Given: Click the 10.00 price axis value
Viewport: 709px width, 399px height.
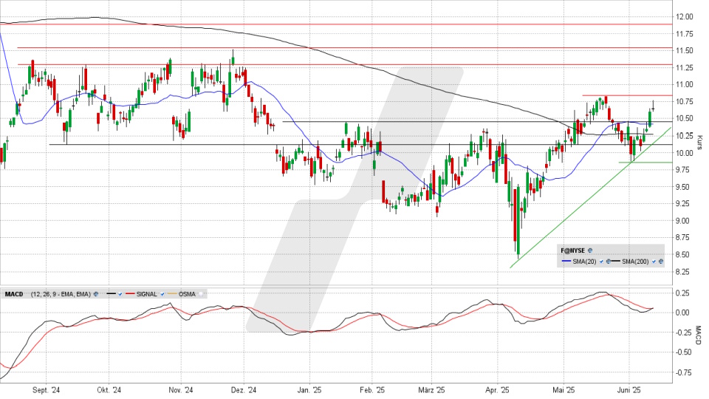Looking at the screenshot, I should (x=684, y=153).
